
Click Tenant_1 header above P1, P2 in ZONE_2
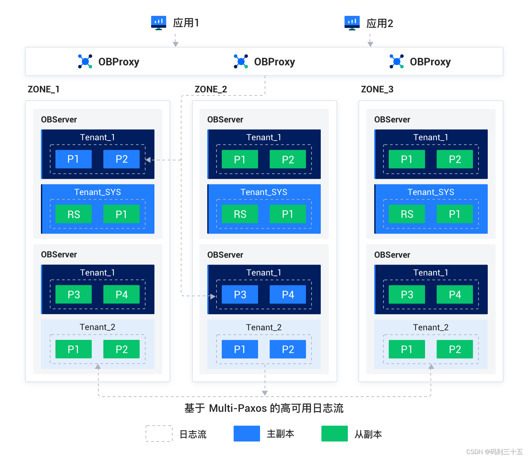pos(264,137)
